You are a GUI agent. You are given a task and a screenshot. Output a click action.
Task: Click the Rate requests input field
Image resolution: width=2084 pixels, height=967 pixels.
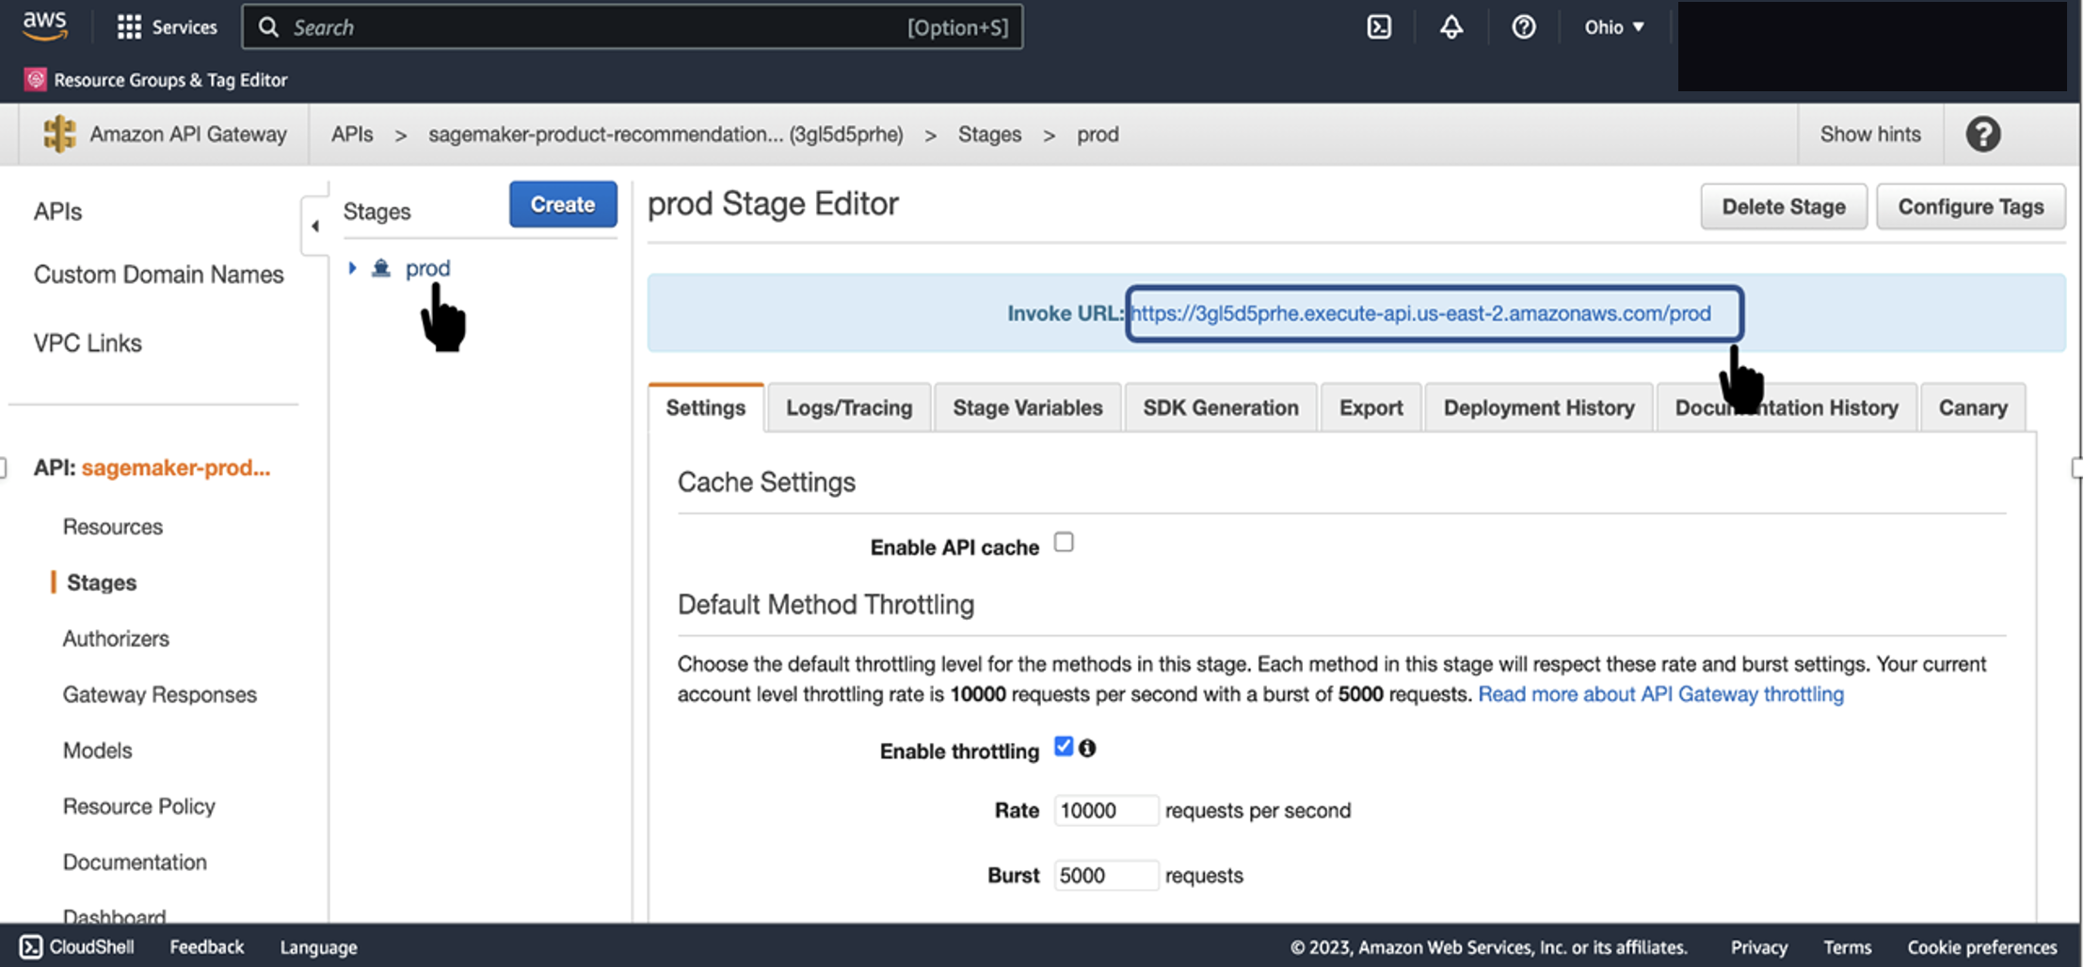1105,811
